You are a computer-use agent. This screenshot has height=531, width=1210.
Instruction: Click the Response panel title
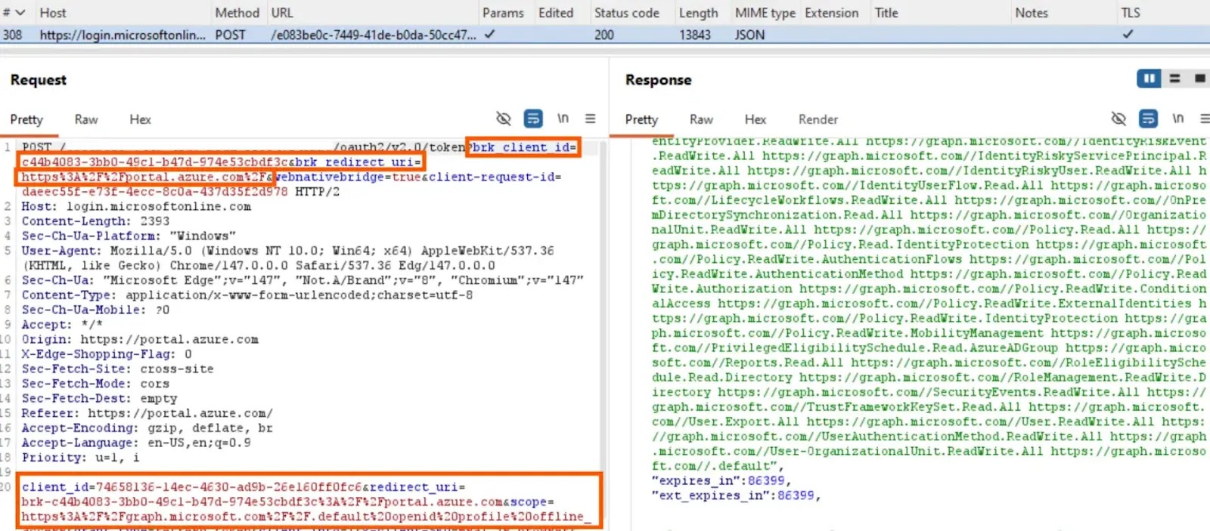[659, 80]
